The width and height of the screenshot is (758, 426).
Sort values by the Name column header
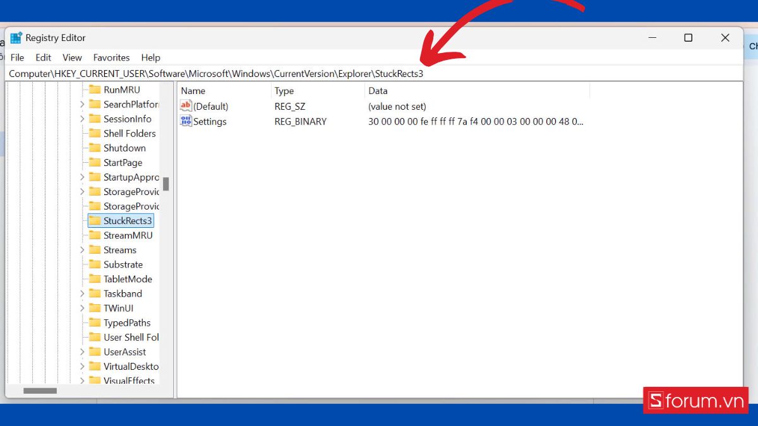[224, 91]
